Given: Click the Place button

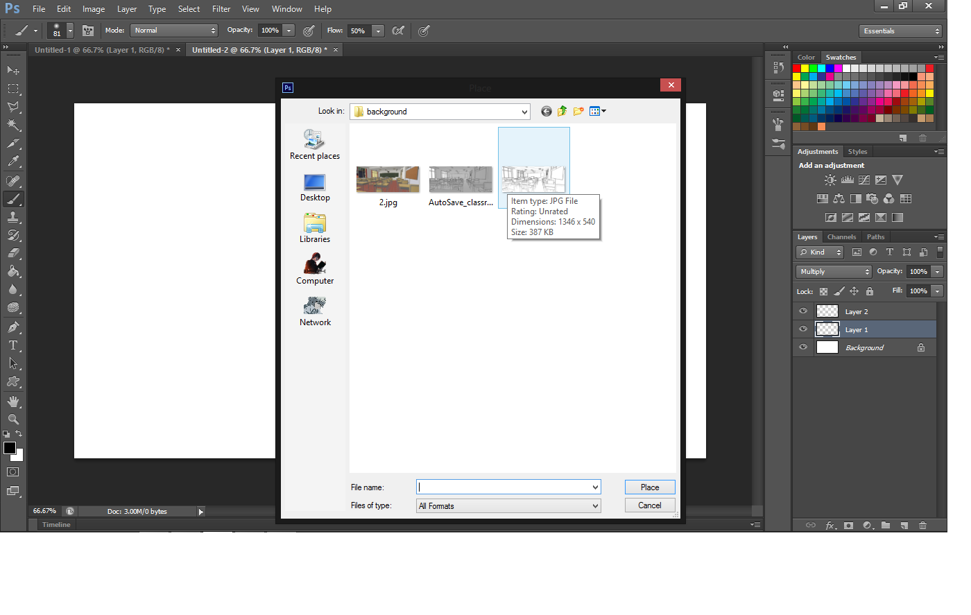Looking at the screenshot, I should click(649, 487).
